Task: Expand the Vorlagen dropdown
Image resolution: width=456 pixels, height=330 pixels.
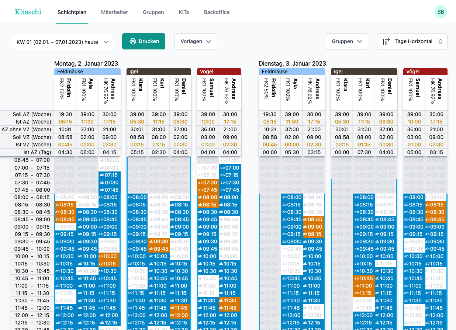Action: tap(195, 41)
